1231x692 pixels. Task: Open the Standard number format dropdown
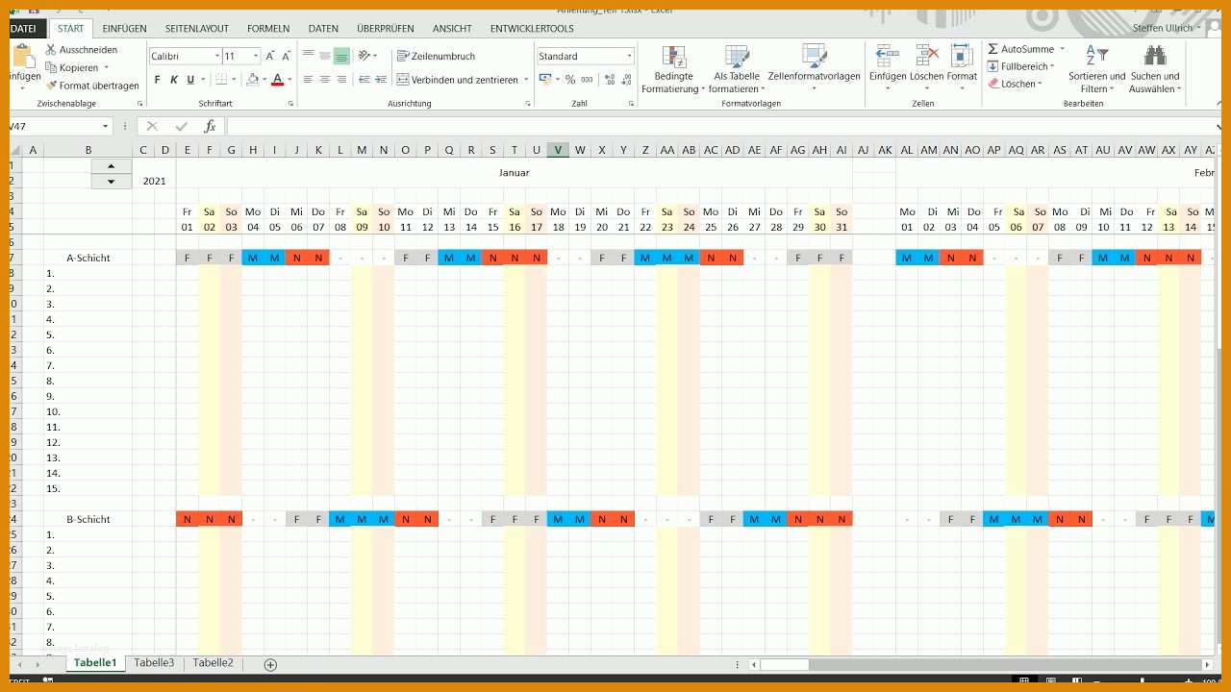[629, 56]
